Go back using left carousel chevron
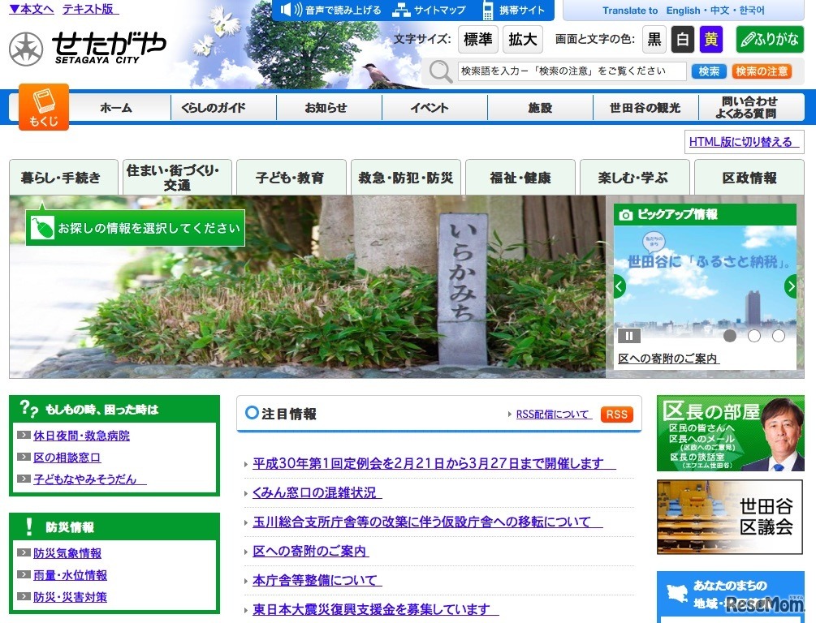Image resolution: width=816 pixels, height=623 pixels. pyautogui.click(x=619, y=286)
